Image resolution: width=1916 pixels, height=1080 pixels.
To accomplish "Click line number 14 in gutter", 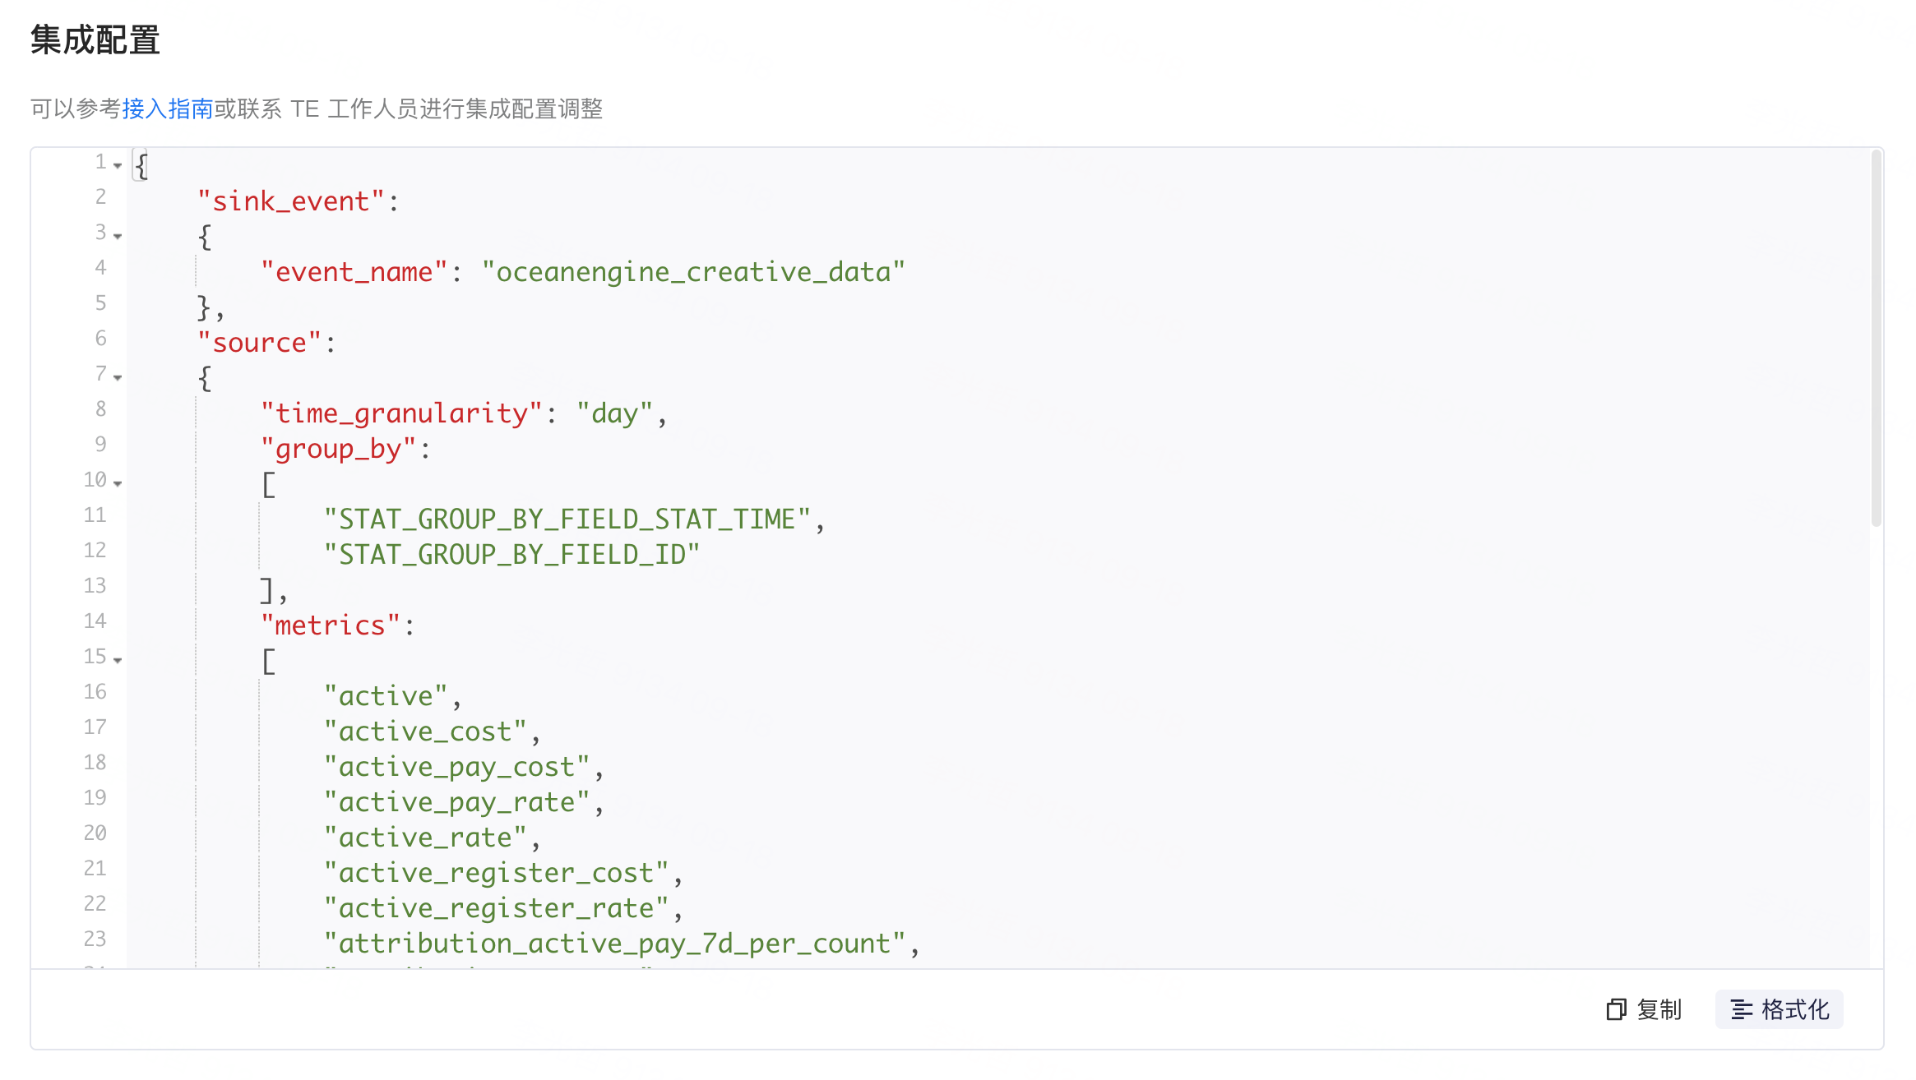I will coord(95,621).
